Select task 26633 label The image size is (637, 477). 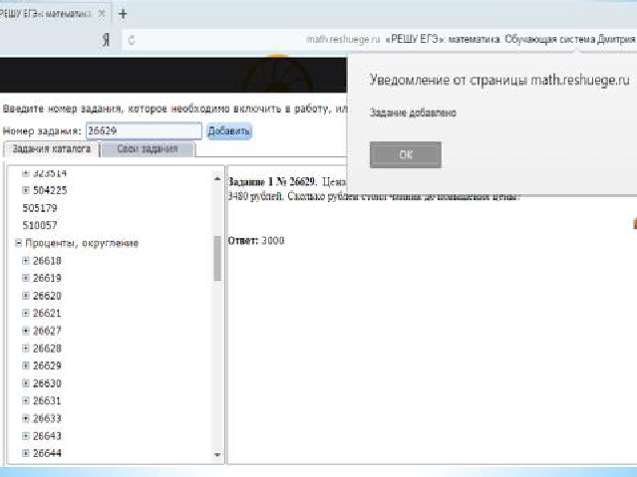click(x=47, y=418)
